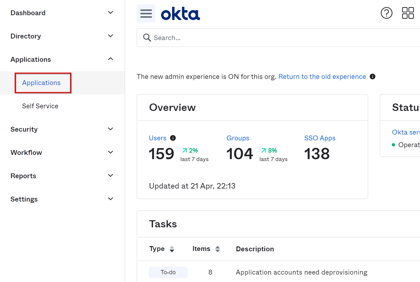This screenshot has width=420, height=282.
Task: Sort tasks by Type column arrows
Action: [172, 249]
